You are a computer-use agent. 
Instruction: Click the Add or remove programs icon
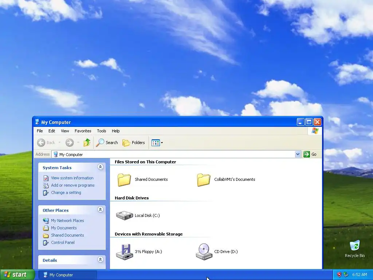[x=46, y=186]
